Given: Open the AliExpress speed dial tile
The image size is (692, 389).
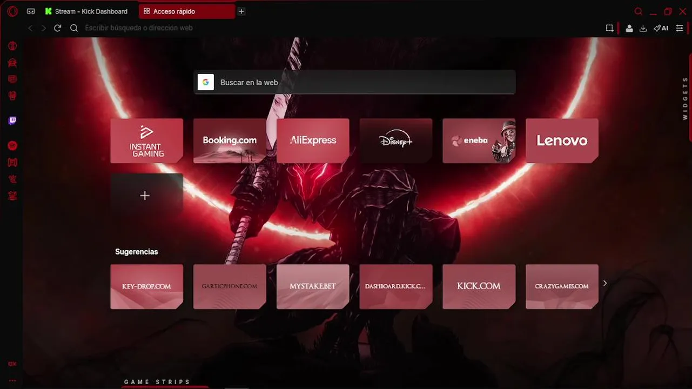Looking at the screenshot, I should click(313, 141).
